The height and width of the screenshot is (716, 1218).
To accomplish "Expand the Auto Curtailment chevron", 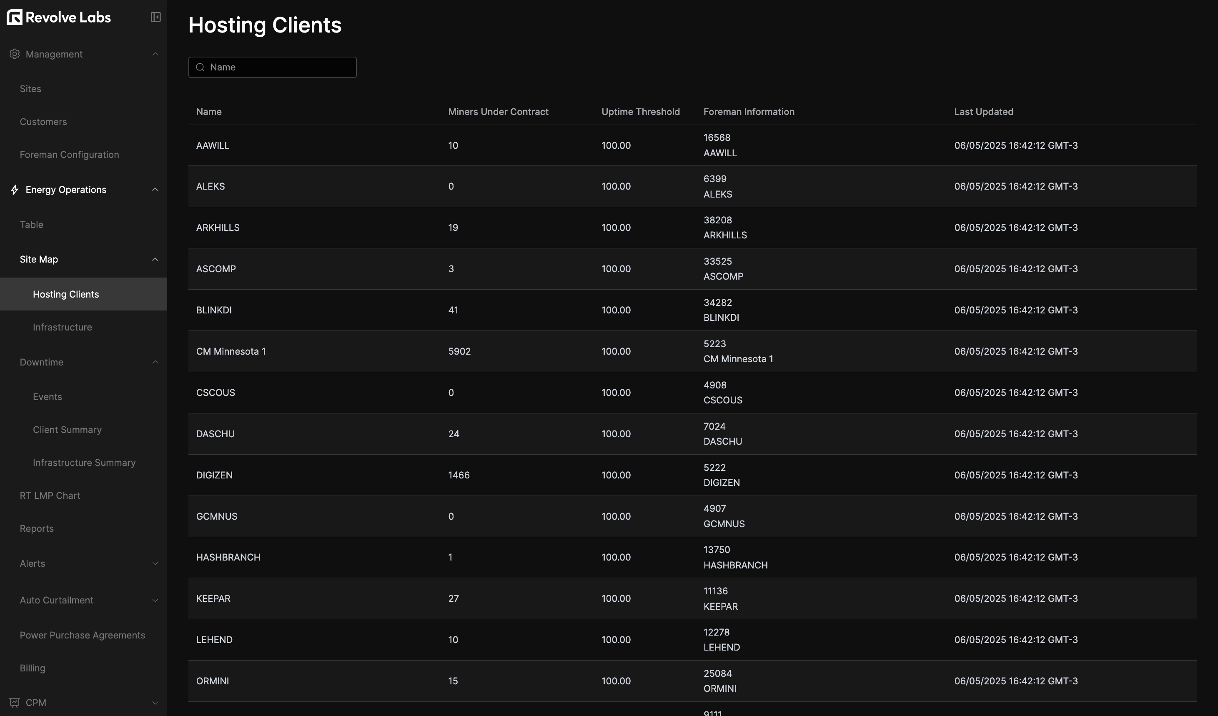I will pos(155,600).
